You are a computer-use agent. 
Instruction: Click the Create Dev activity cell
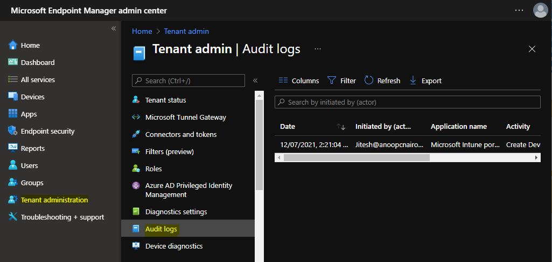tap(523, 144)
